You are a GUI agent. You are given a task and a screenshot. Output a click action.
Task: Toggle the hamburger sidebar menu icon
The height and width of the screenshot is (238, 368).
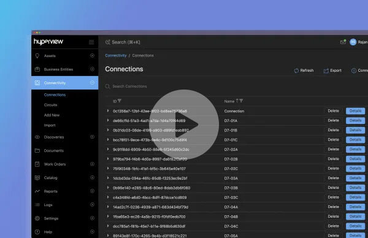pos(91,42)
